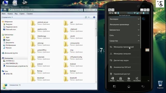Tap the phone recent apps button

[114, 87]
